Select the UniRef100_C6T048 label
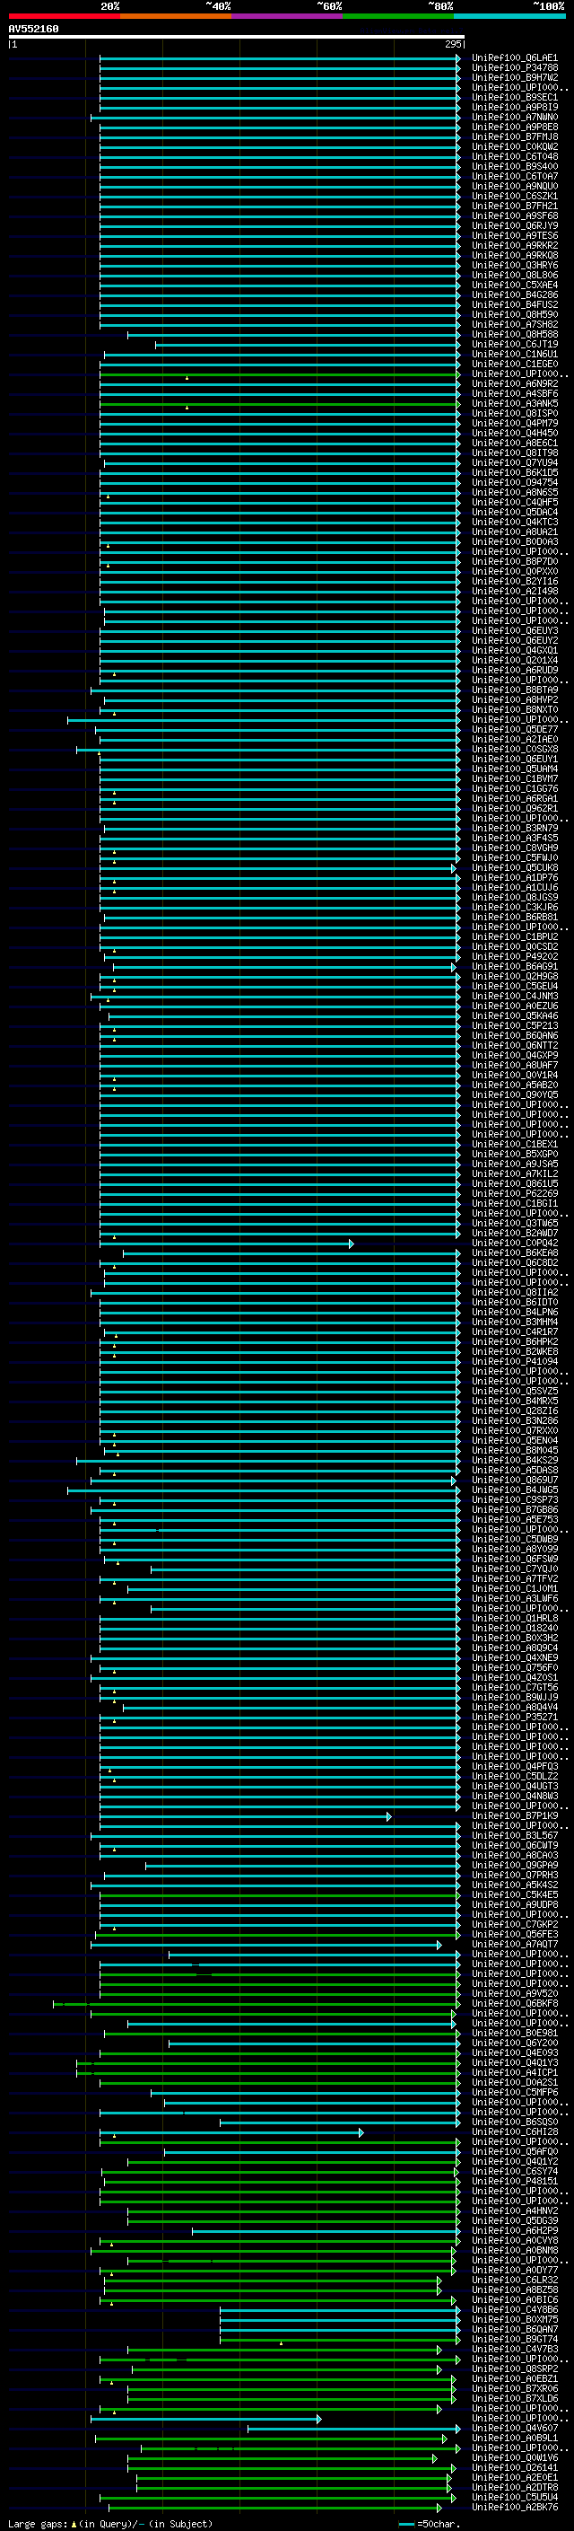Image resolution: width=574 pixels, height=2531 pixels. click(514, 156)
